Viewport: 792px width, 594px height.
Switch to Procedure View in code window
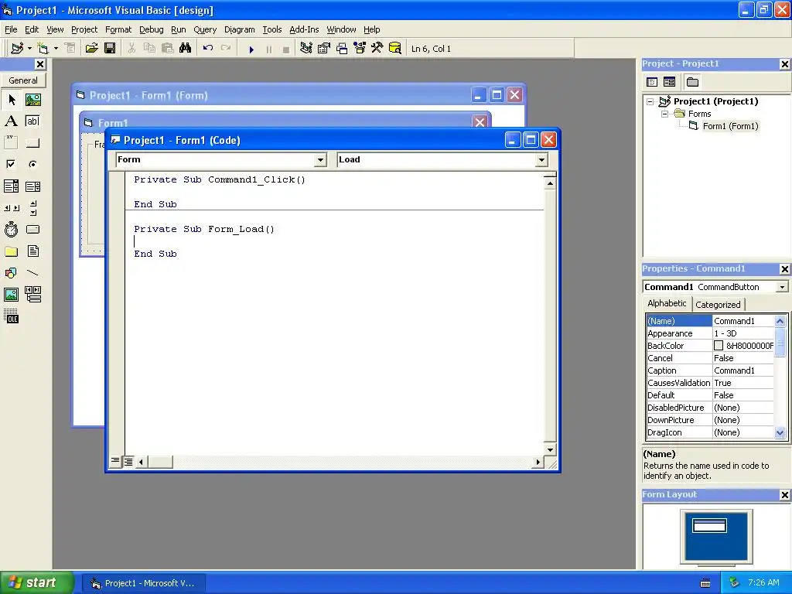(x=116, y=461)
